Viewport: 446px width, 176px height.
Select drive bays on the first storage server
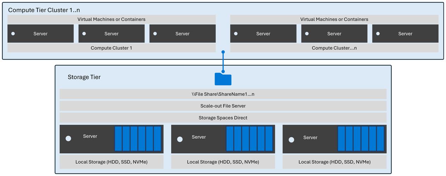point(138,139)
